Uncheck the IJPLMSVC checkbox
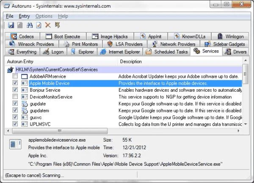Screen dimensions: 254x183 [x=15, y=124]
